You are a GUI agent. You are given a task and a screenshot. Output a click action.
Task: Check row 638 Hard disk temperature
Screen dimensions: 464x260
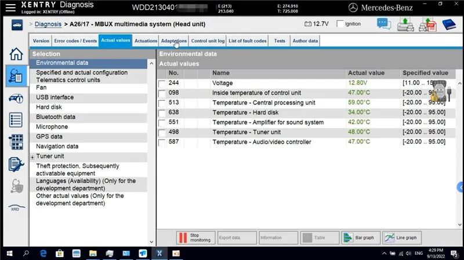pos(162,113)
